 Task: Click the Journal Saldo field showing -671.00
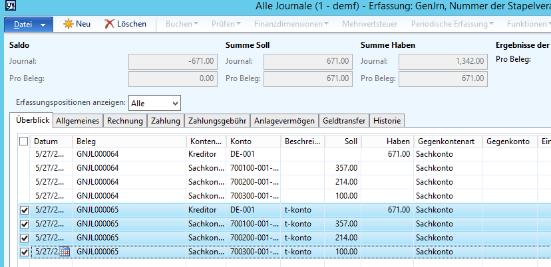pyautogui.click(x=172, y=61)
